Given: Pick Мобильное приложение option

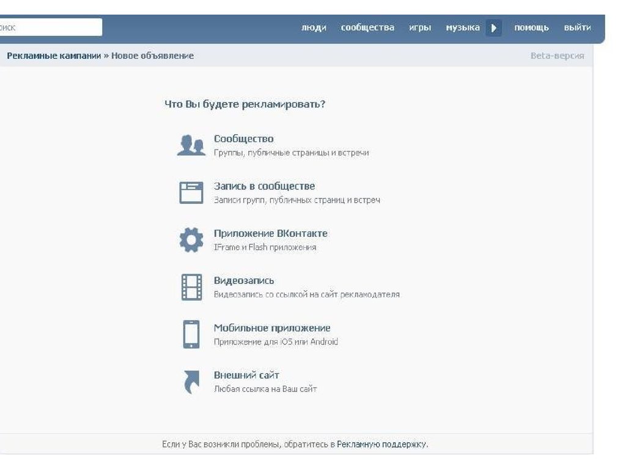Looking at the screenshot, I should [272, 328].
